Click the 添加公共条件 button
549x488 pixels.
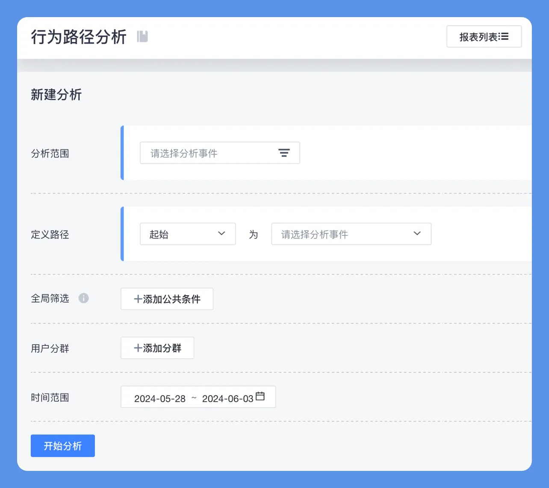click(x=167, y=299)
